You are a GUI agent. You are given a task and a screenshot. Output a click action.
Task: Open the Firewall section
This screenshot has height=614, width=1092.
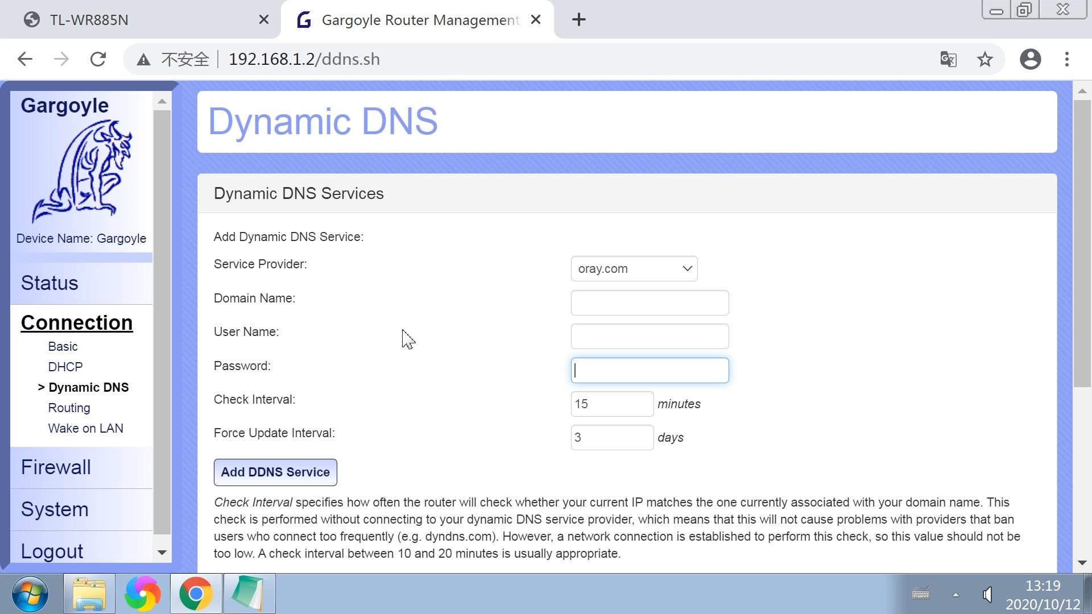coord(56,467)
